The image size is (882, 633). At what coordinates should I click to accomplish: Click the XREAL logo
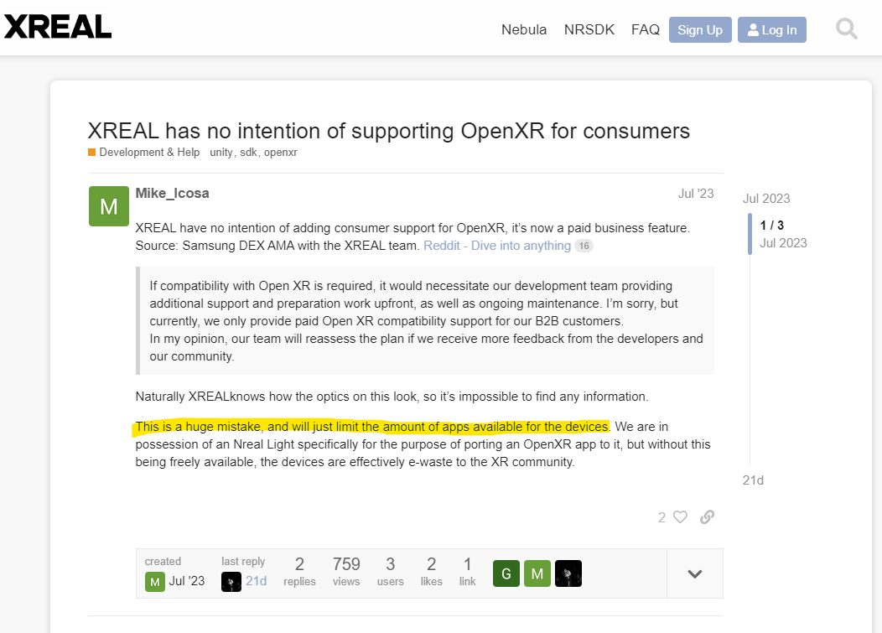[57, 27]
